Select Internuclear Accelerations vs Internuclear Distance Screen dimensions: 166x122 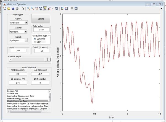coord(27,106)
